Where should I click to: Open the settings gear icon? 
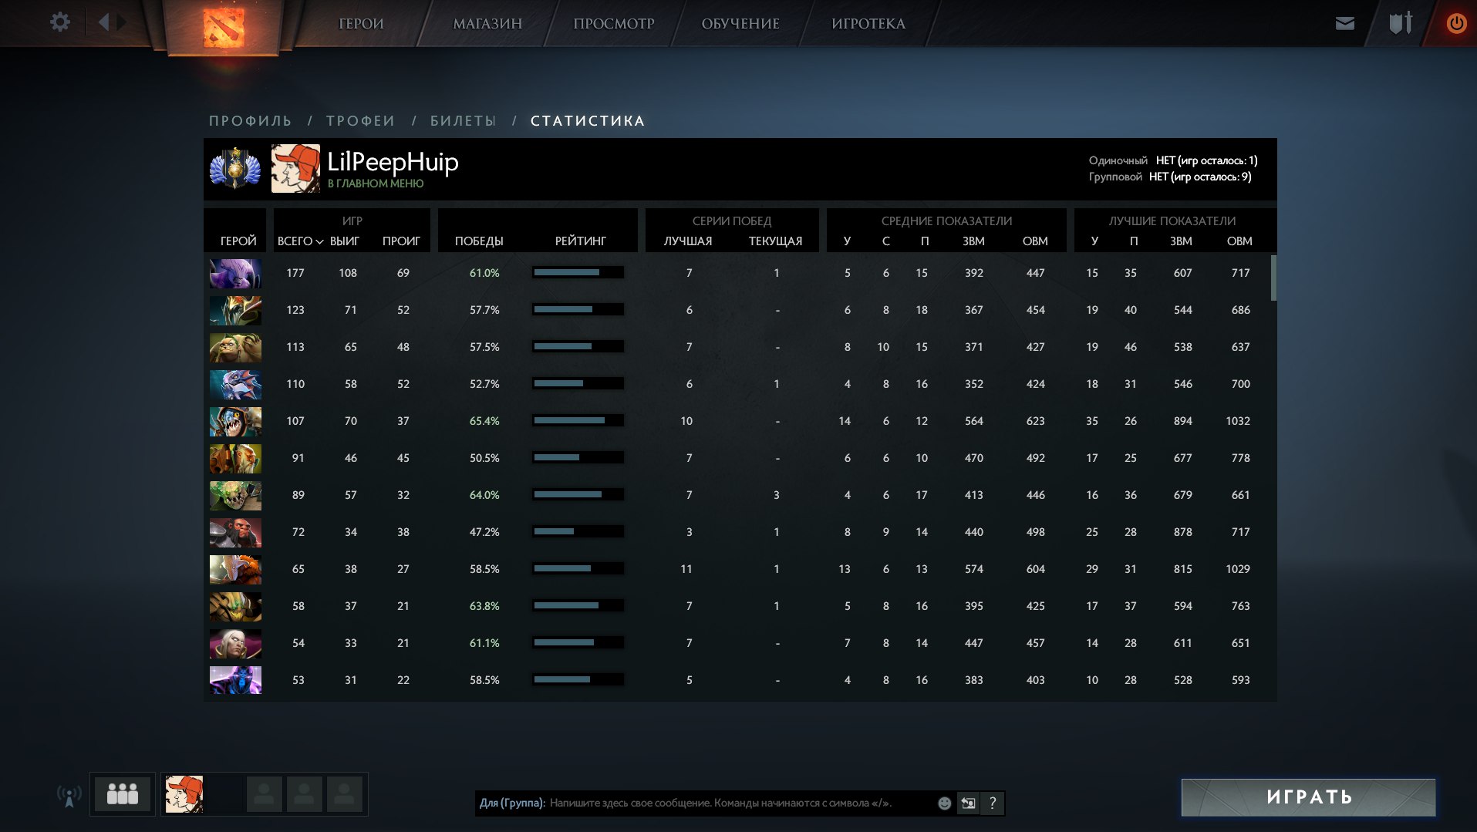[59, 22]
